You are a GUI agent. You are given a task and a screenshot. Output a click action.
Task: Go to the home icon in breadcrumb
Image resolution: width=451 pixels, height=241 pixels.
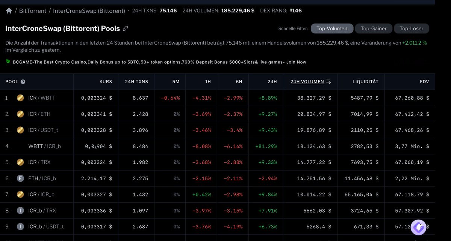(9, 10)
